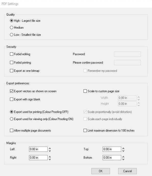The height and width of the screenshot is (176, 152).
Task: Increase Top margin with up arrow
Action: (x=123, y=148)
